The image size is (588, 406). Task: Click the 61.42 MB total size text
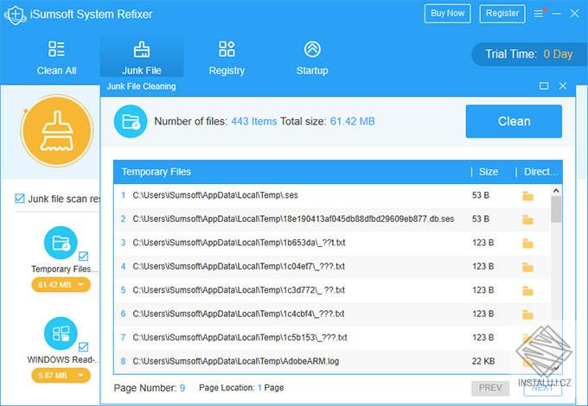click(353, 121)
